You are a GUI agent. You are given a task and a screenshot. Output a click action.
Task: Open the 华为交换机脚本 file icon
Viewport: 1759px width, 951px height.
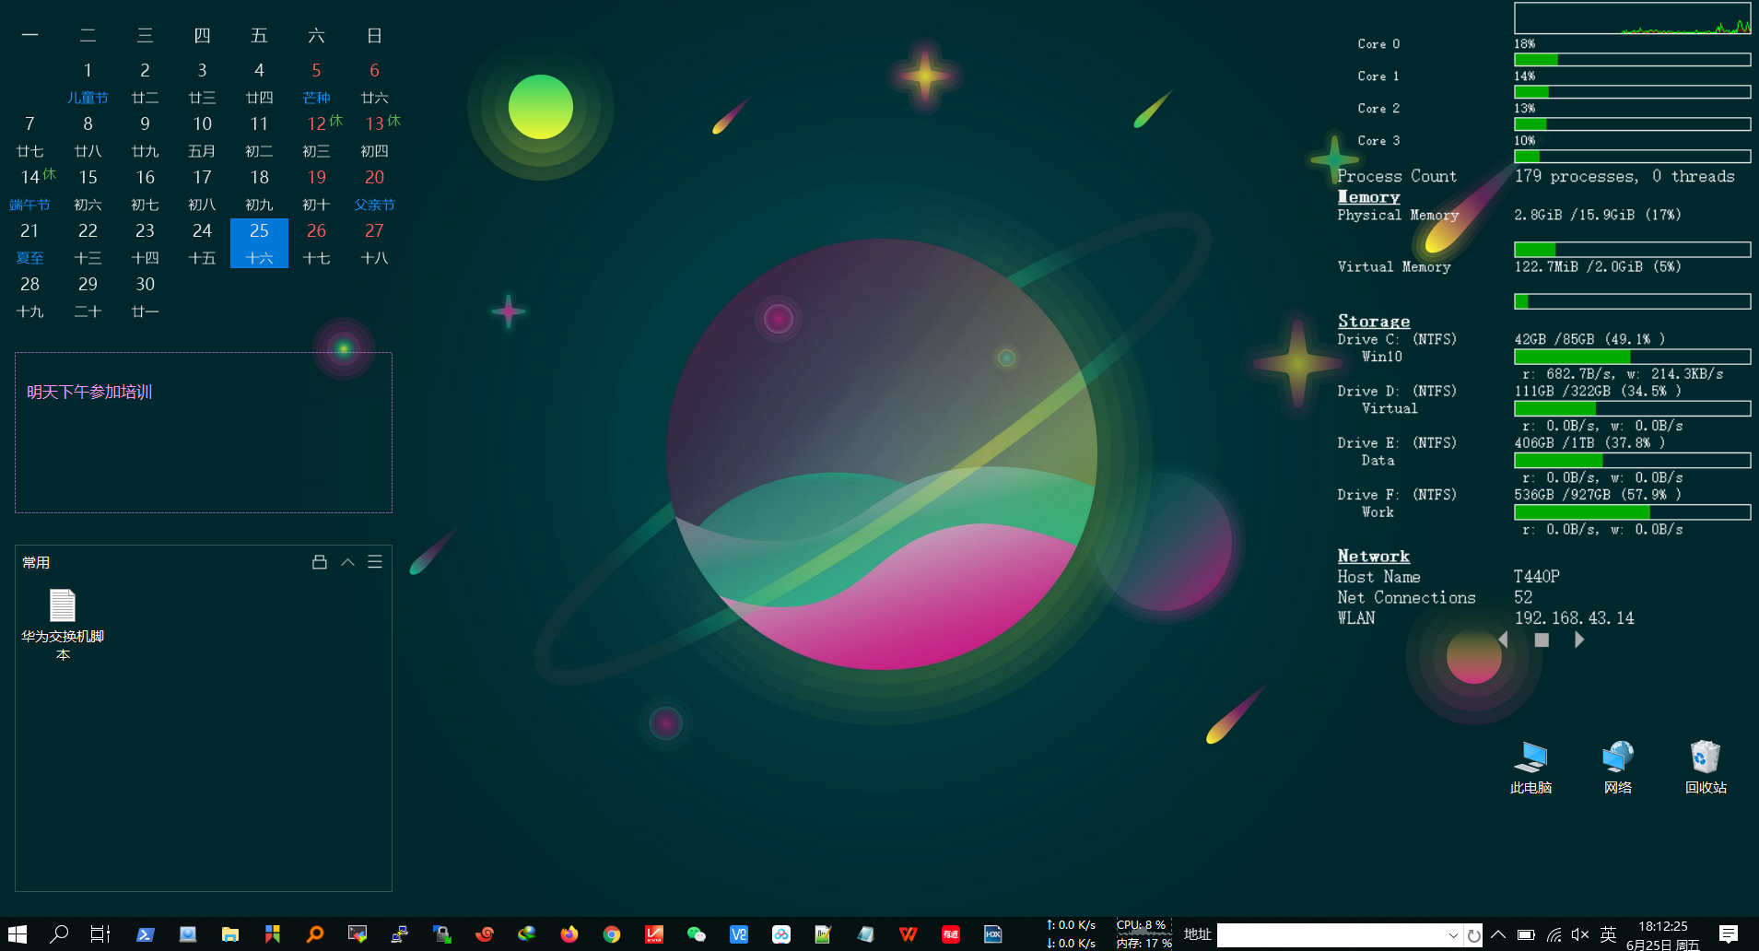point(63,606)
